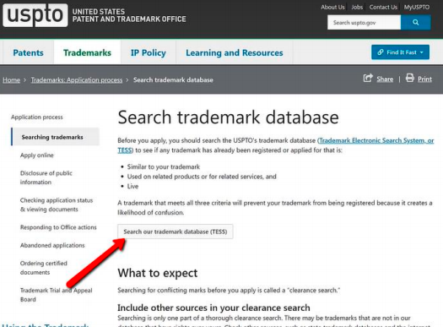Open the Contact Us link
Viewport: 443px width, 327px height.
point(383,7)
